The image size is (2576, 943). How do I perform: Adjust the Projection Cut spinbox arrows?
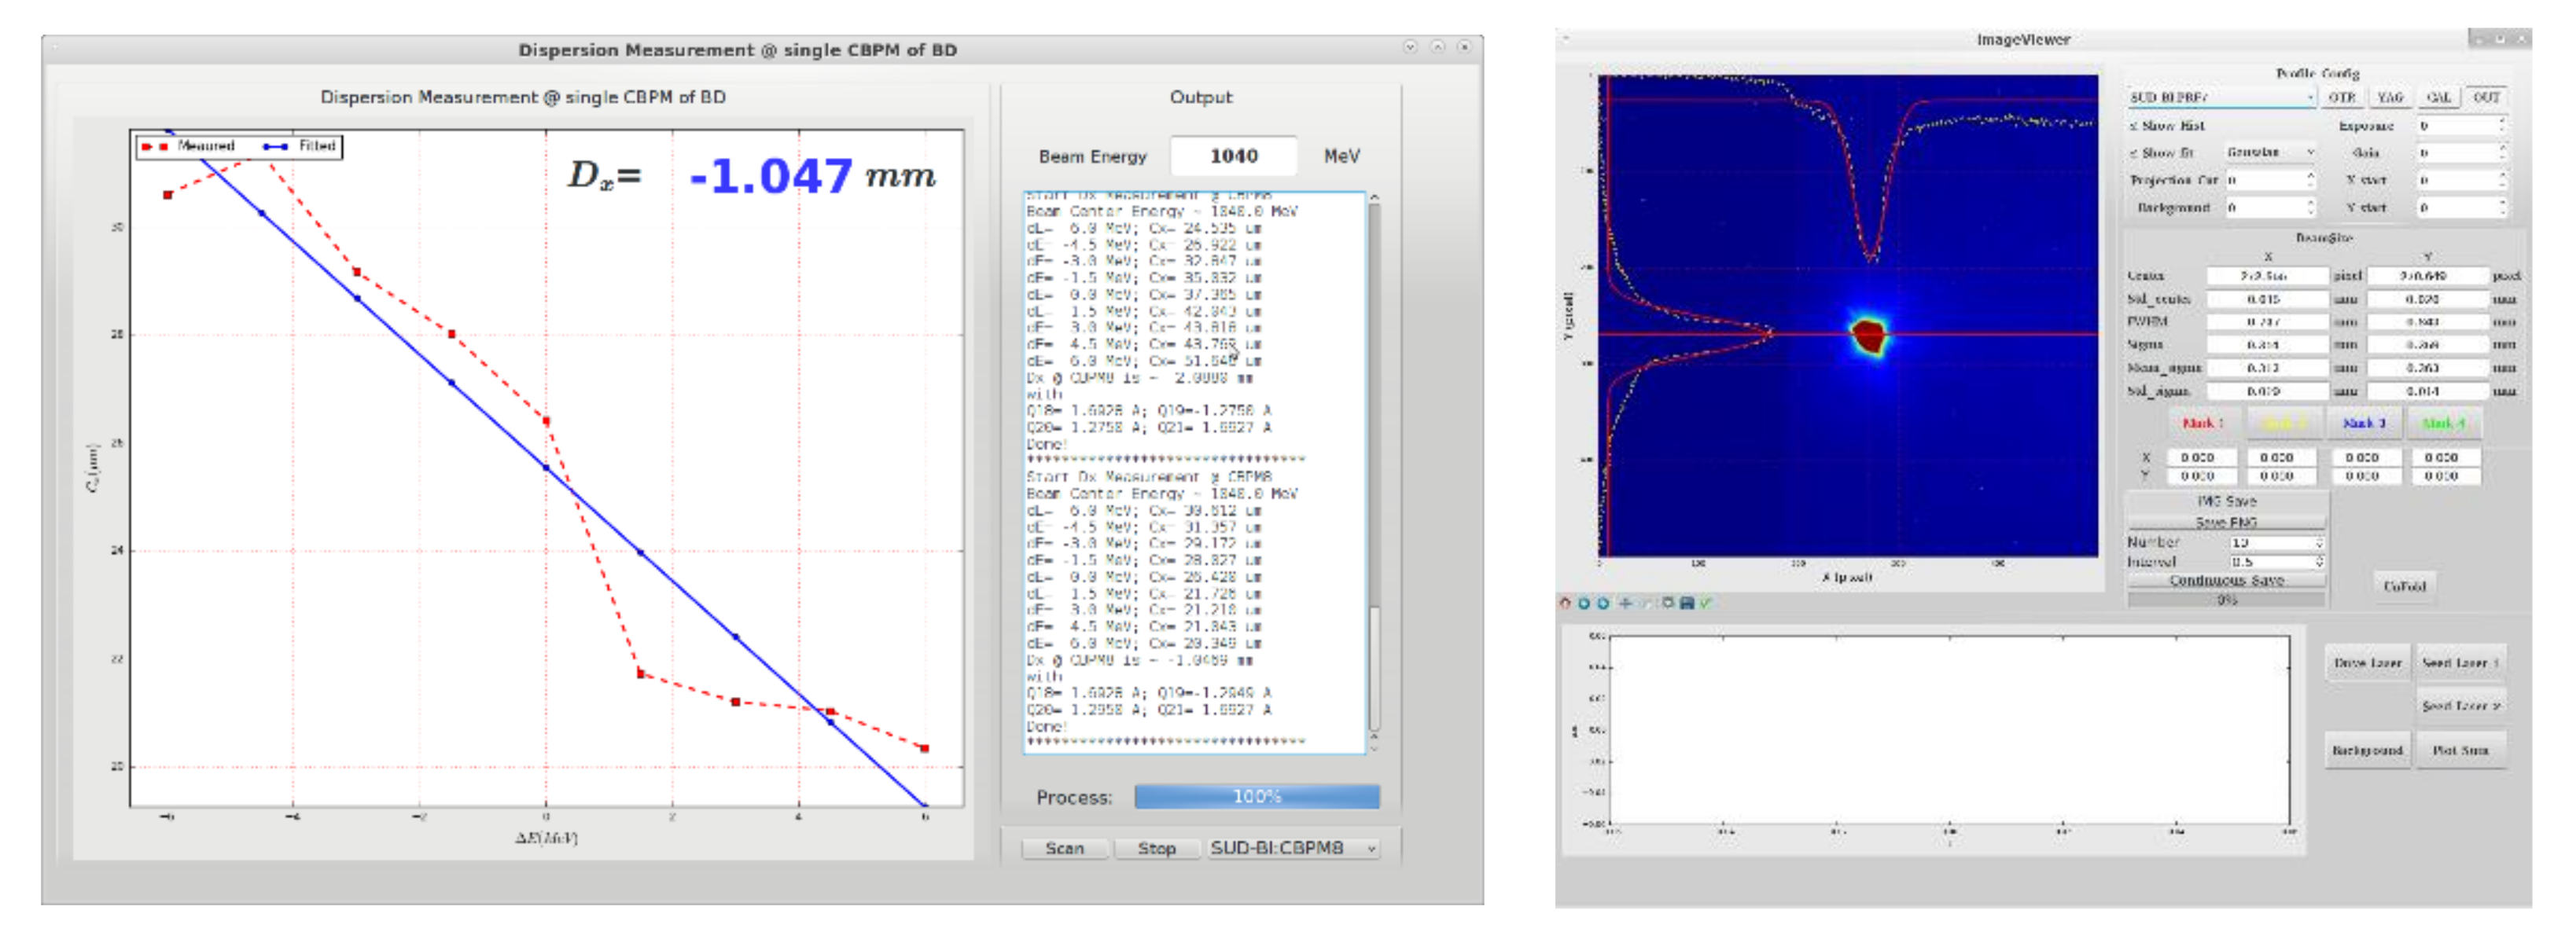point(2310,180)
